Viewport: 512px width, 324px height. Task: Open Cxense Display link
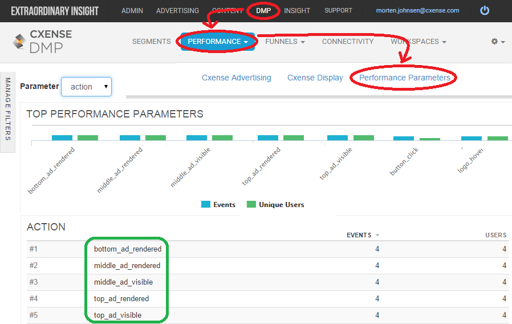(x=315, y=78)
